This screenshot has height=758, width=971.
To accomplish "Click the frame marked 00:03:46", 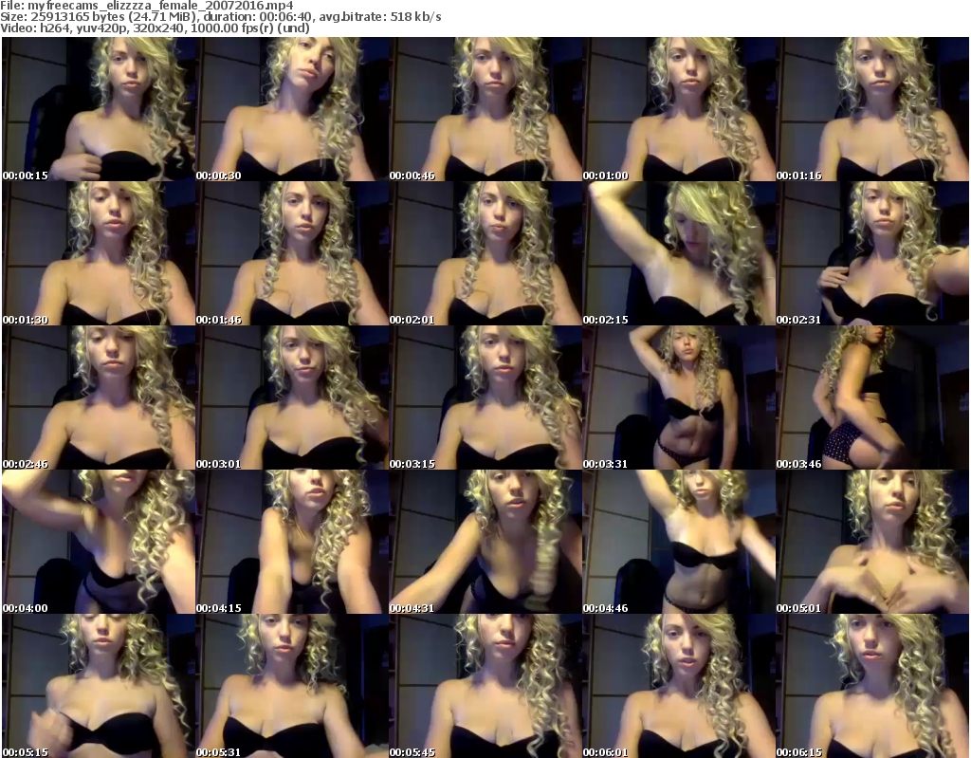I will coord(872,397).
